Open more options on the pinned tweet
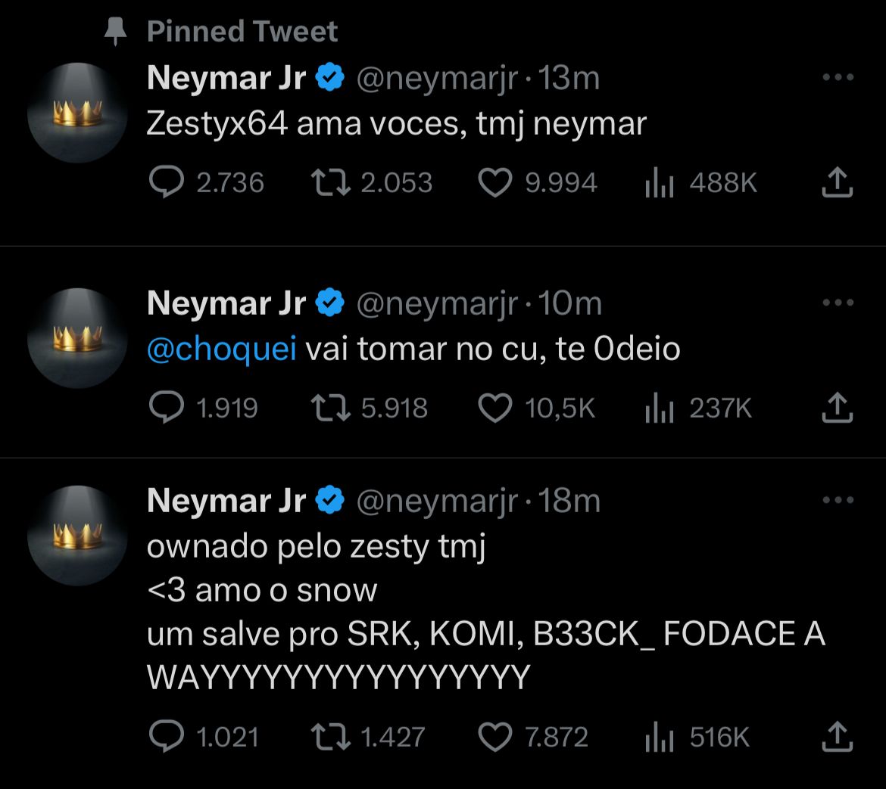886x789 pixels. 838,77
